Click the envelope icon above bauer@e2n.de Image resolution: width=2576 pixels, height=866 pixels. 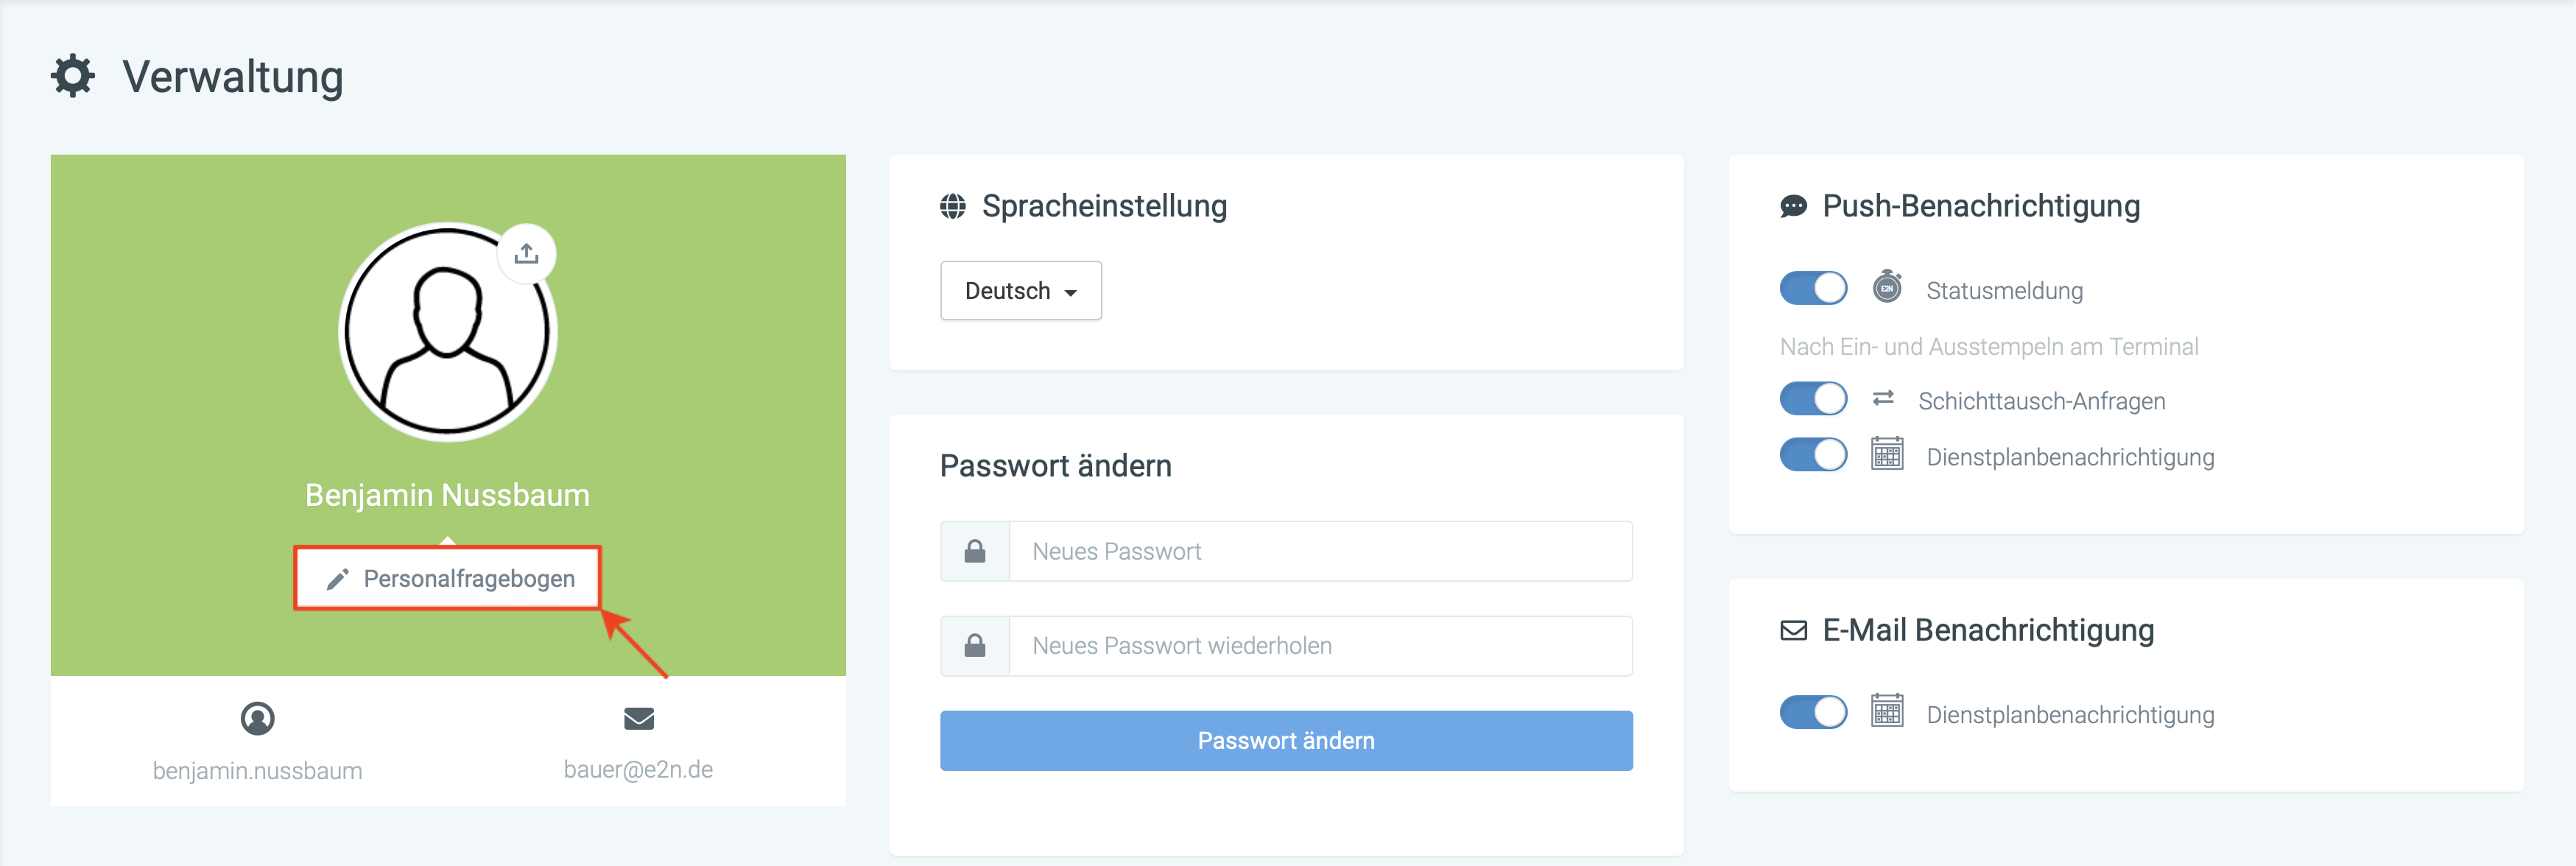[x=638, y=718]
